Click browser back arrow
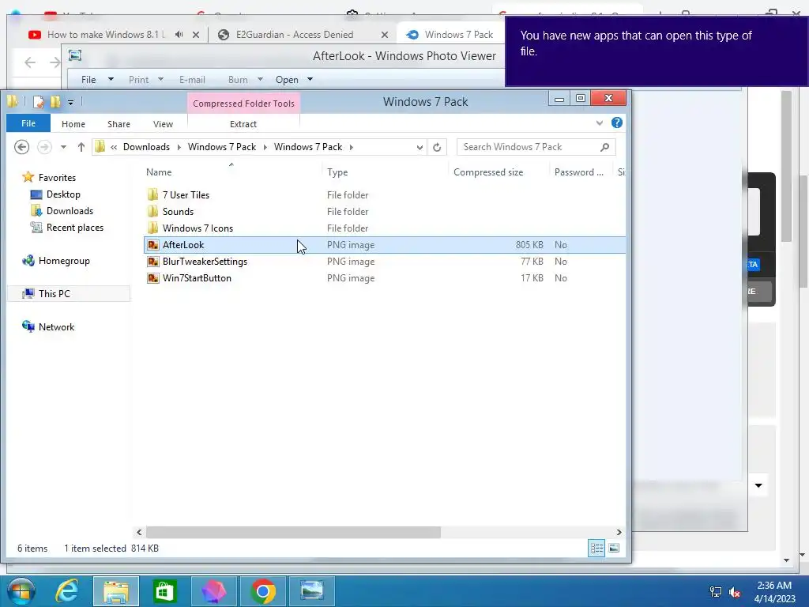 [30, 63]
